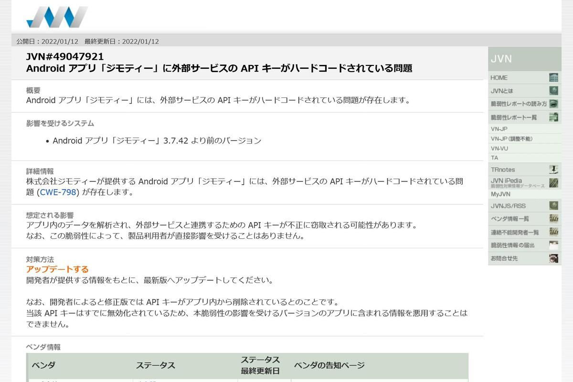
Task: Follow the CWE-798 link
Action: [58, 192]
